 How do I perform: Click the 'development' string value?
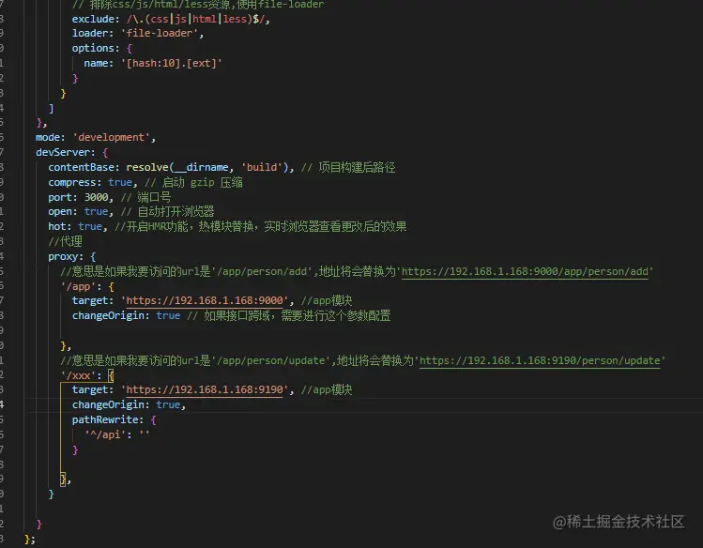point(111,137)
